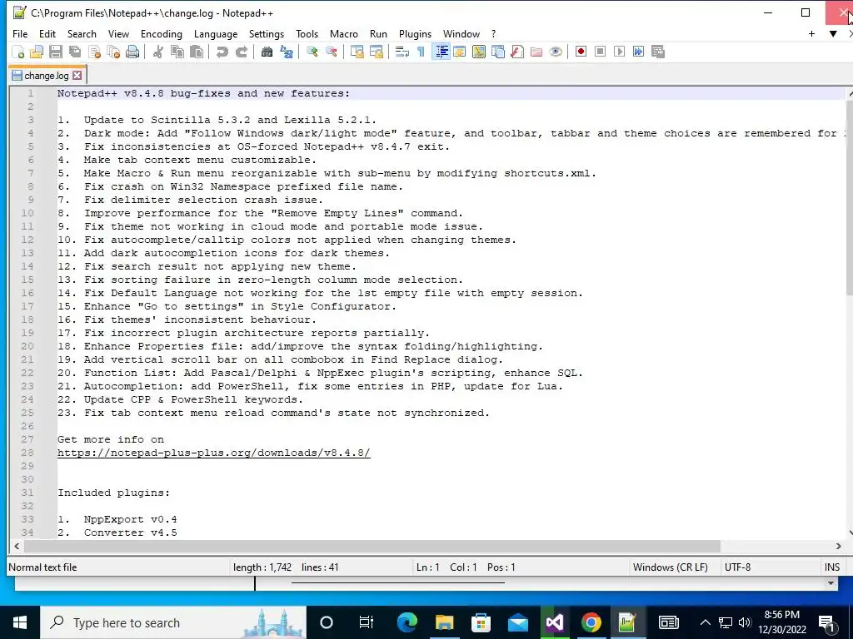Toggle Show All Characters pilcrow icon
Screen dimensions: 853x639
(x=421, y=52)
